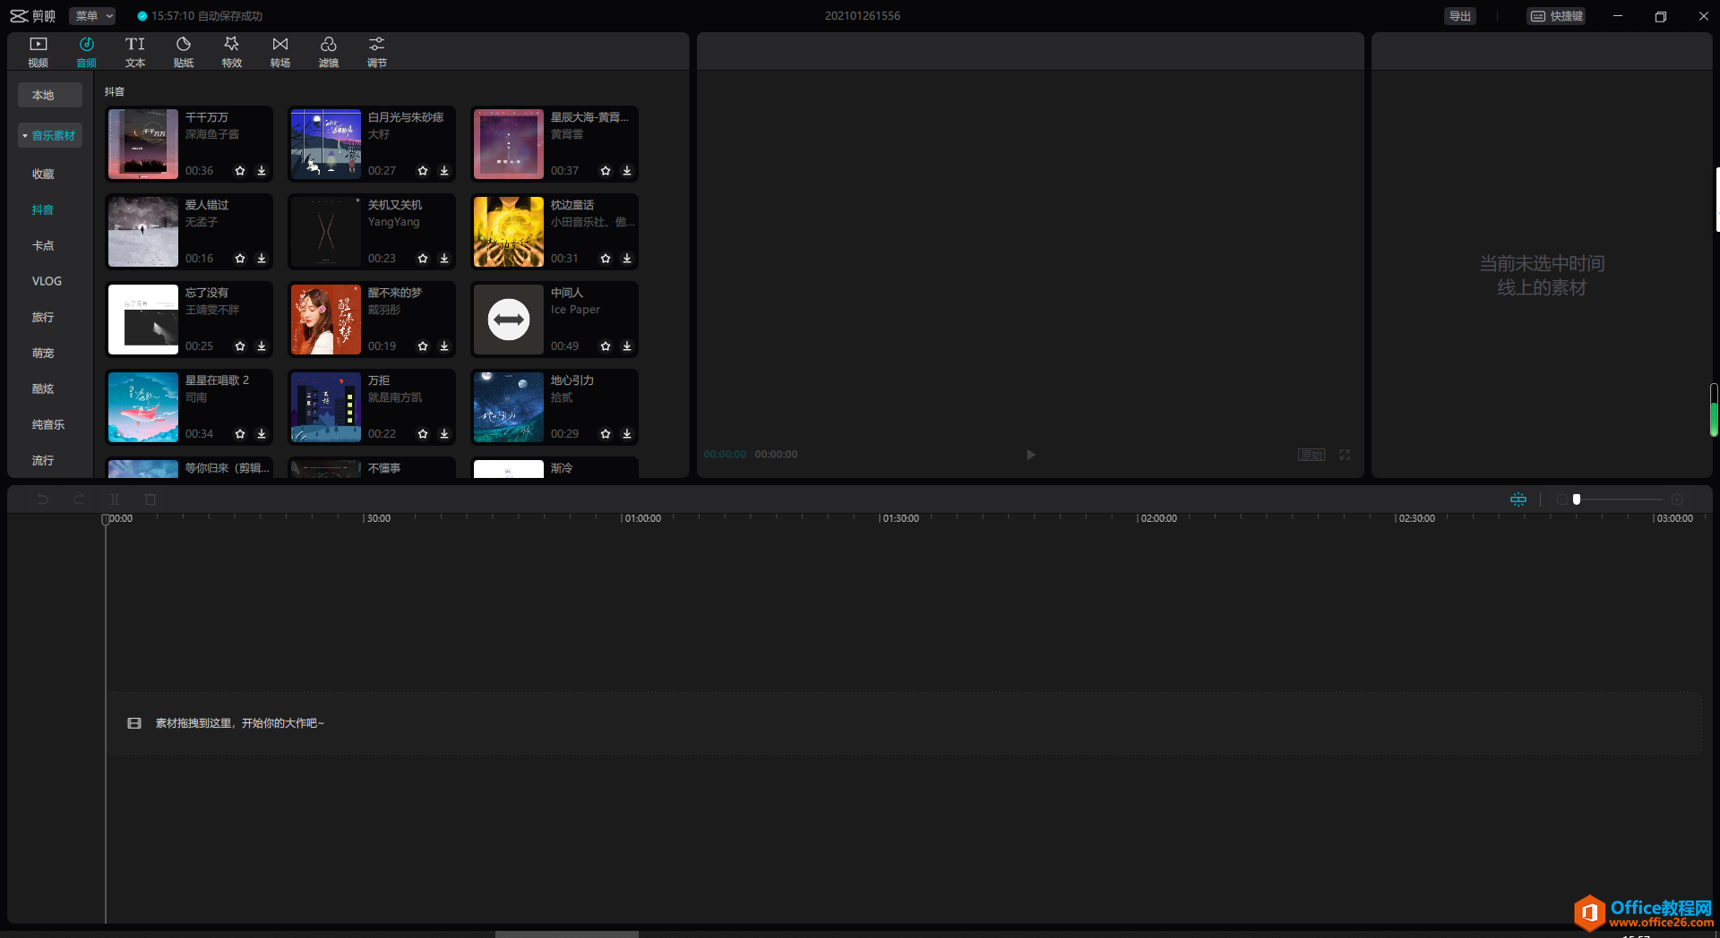Viewport: 1720px width, 938px height.
Task: Zoom in the timeline
Action: point(1677,499)
